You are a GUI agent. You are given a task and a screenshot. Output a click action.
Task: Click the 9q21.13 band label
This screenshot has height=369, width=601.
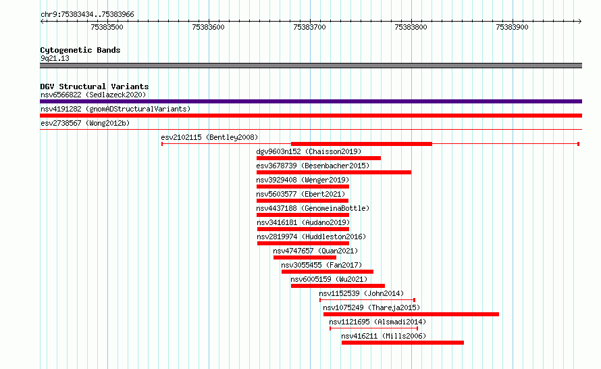tap(55, 58)
